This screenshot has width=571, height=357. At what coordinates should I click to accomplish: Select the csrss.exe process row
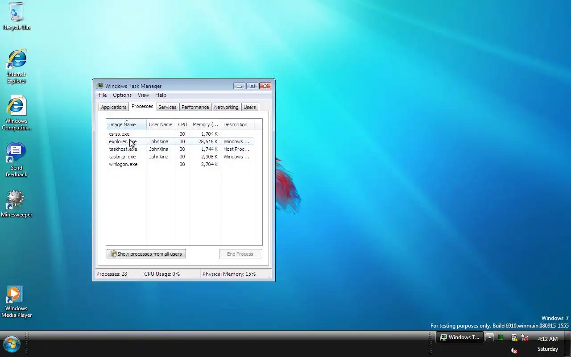[x=180, y=134]
